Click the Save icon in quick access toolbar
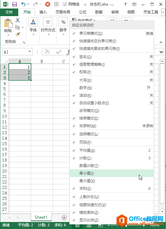This screenshot has width=166, height=229. click(15, 4)
